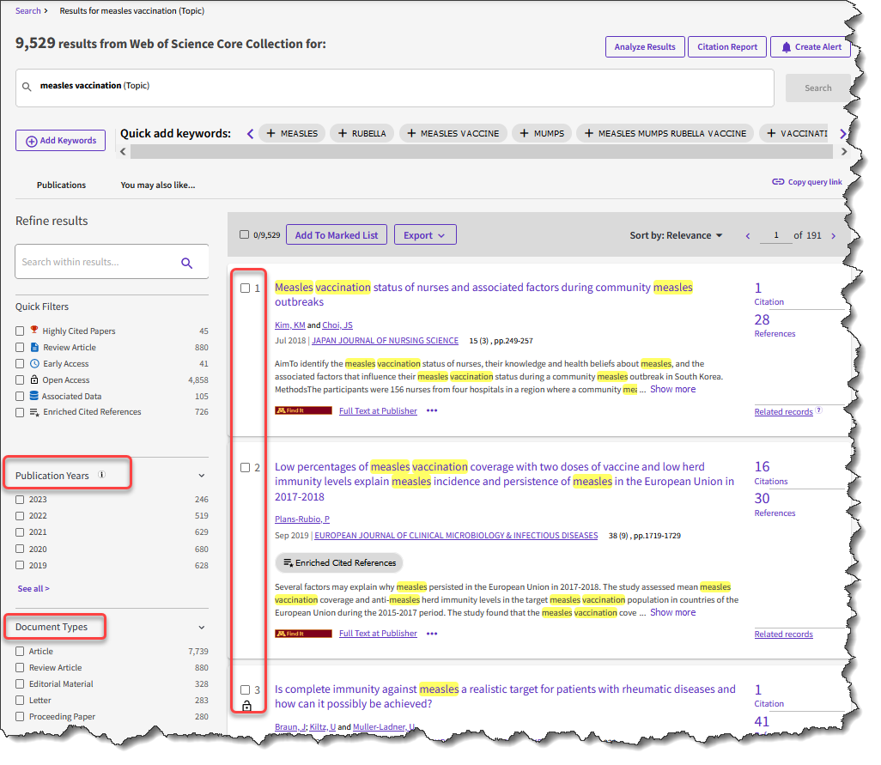Viewport: 881px width, 765px height.
Task: Click the help icon next to Related records of result 1
Action: coord(819,410)
